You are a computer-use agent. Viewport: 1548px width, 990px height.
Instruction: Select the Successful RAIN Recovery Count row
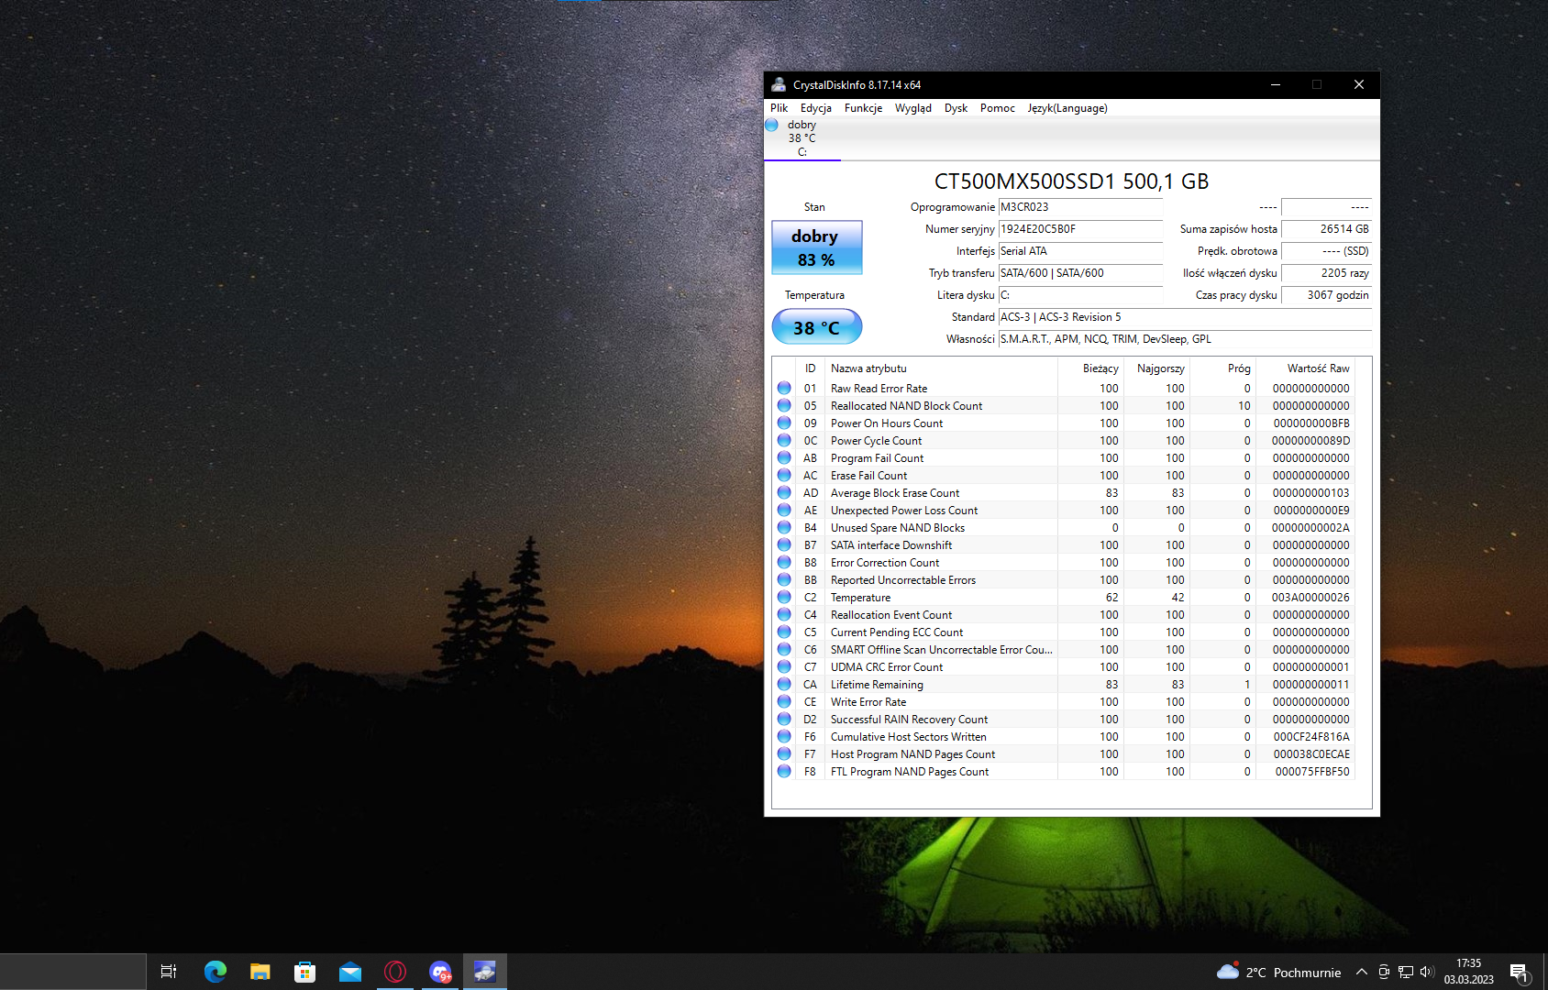tap(1065, 720)
